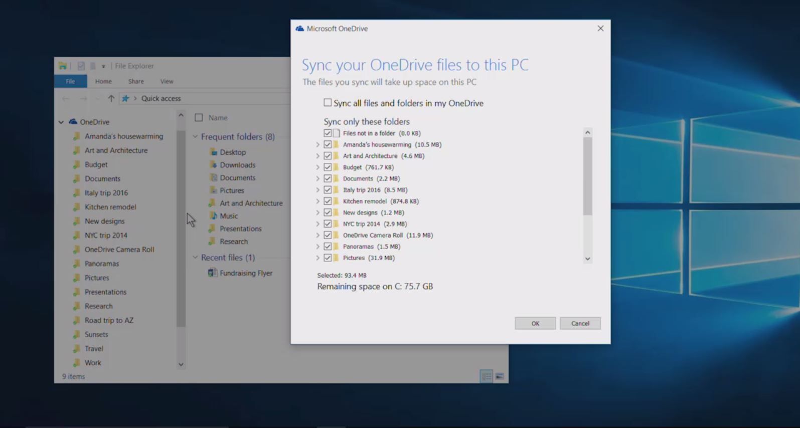Click the Pictures folder icon under Frequent folders
800x428 pixels.
(213, 190)
